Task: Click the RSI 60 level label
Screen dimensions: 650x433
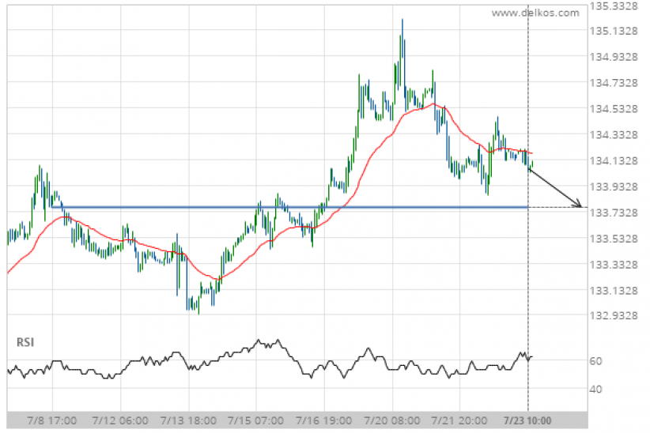Action: coord(595,361)
